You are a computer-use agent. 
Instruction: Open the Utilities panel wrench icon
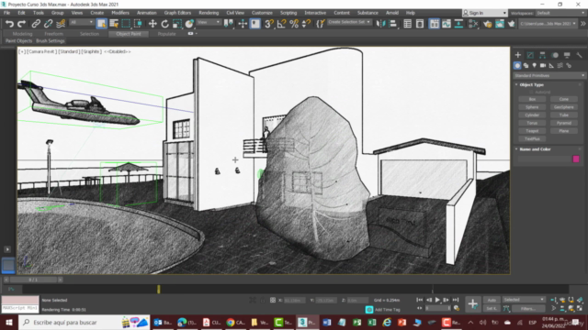(x=579, y=55)
